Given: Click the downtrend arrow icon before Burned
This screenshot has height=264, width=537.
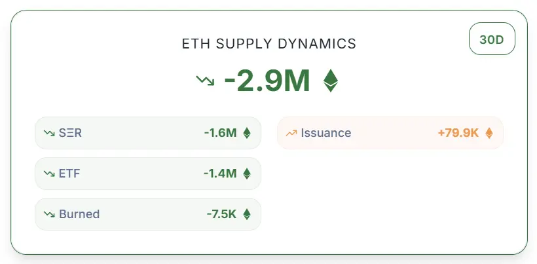Looking at the screenshot, I should 49,214.
